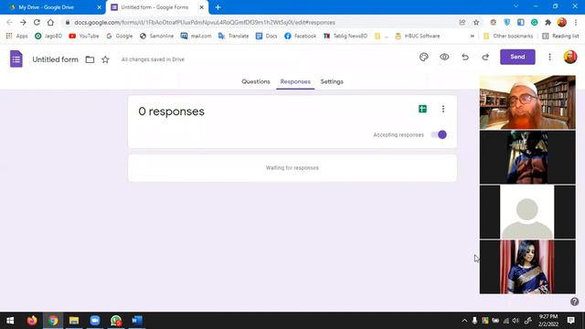This screenshot has height=329, width=585.
Task: Click the Send button
Action: [517, 57]
